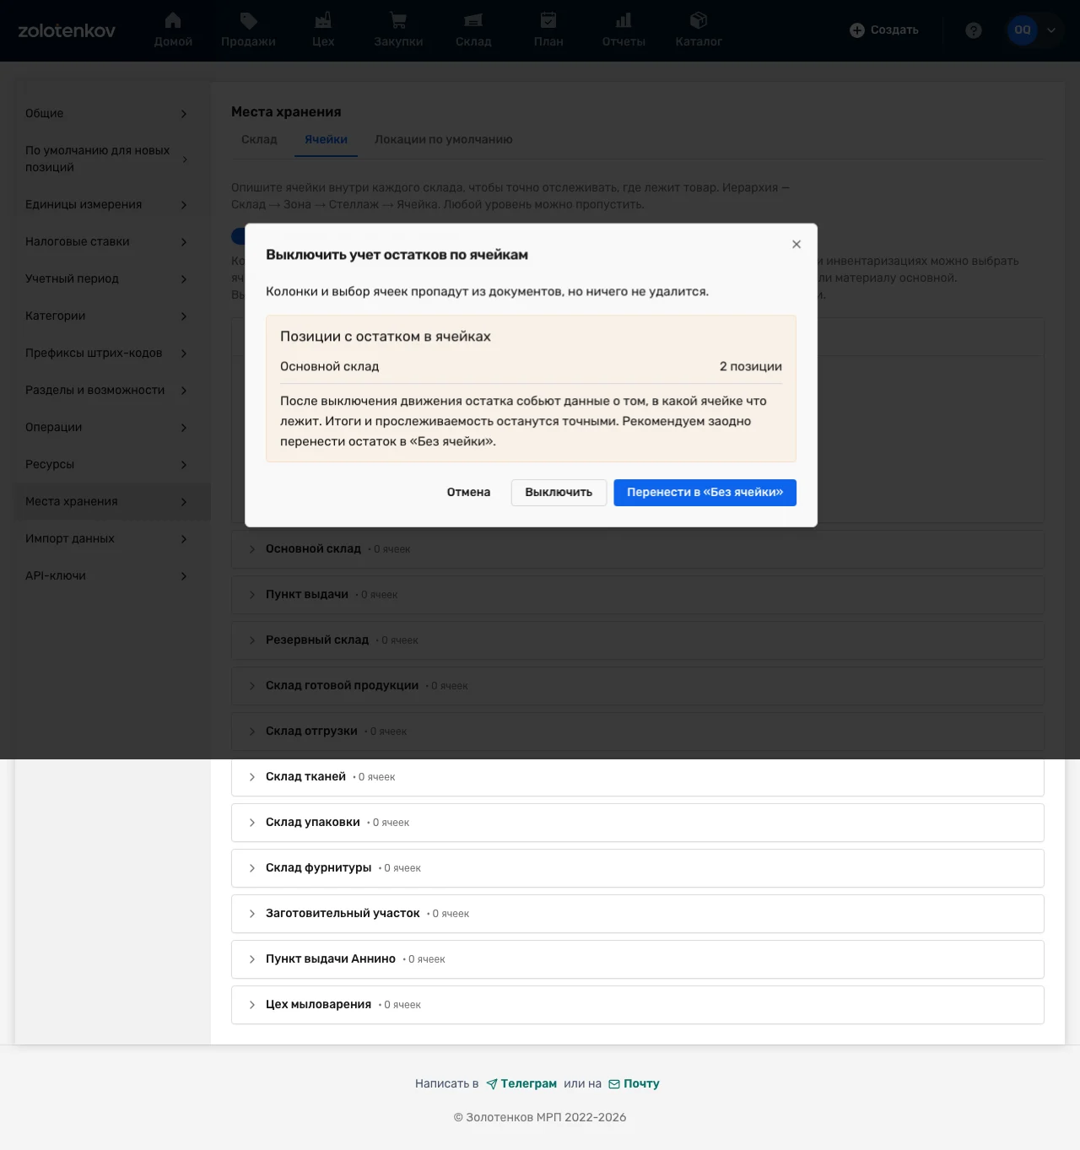
Task: Click the Телеграм paper plane icon
Action: tap(492, 1084)
